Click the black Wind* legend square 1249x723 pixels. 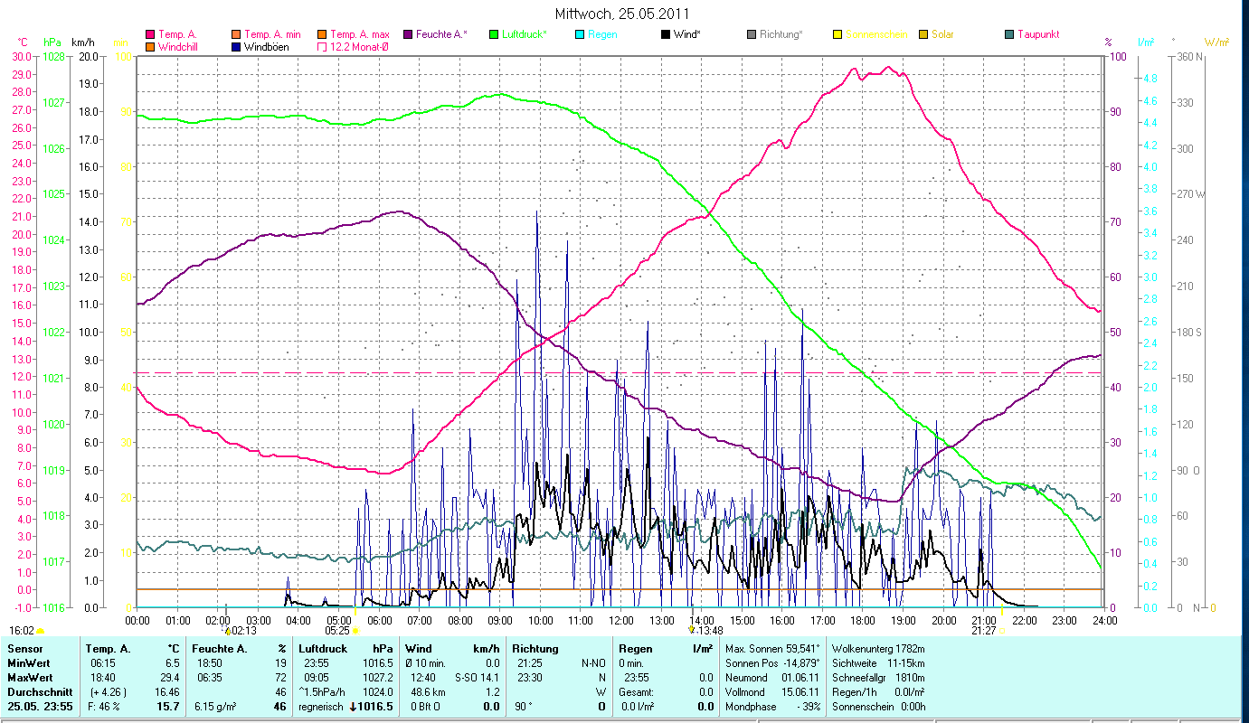(666, 34)
